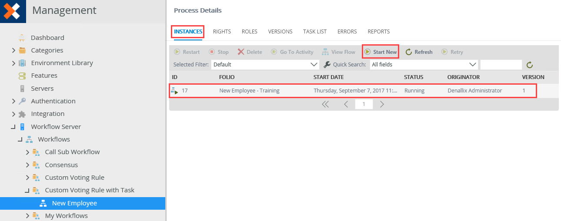This screenshot has width=561, height=221.
Task: Expand the Custom Voting Rule node
Action: click(27, 178)
